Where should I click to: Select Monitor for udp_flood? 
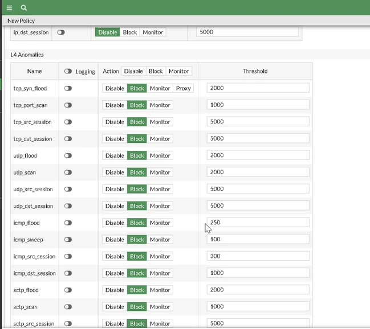(160, 155)
